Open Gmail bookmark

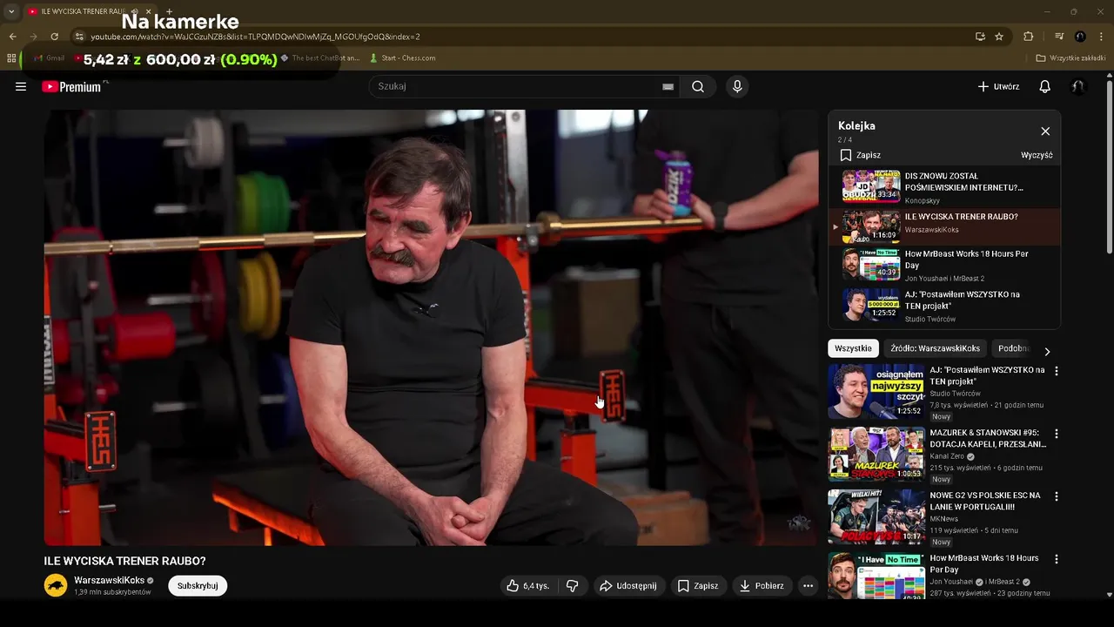click(48, 58)
